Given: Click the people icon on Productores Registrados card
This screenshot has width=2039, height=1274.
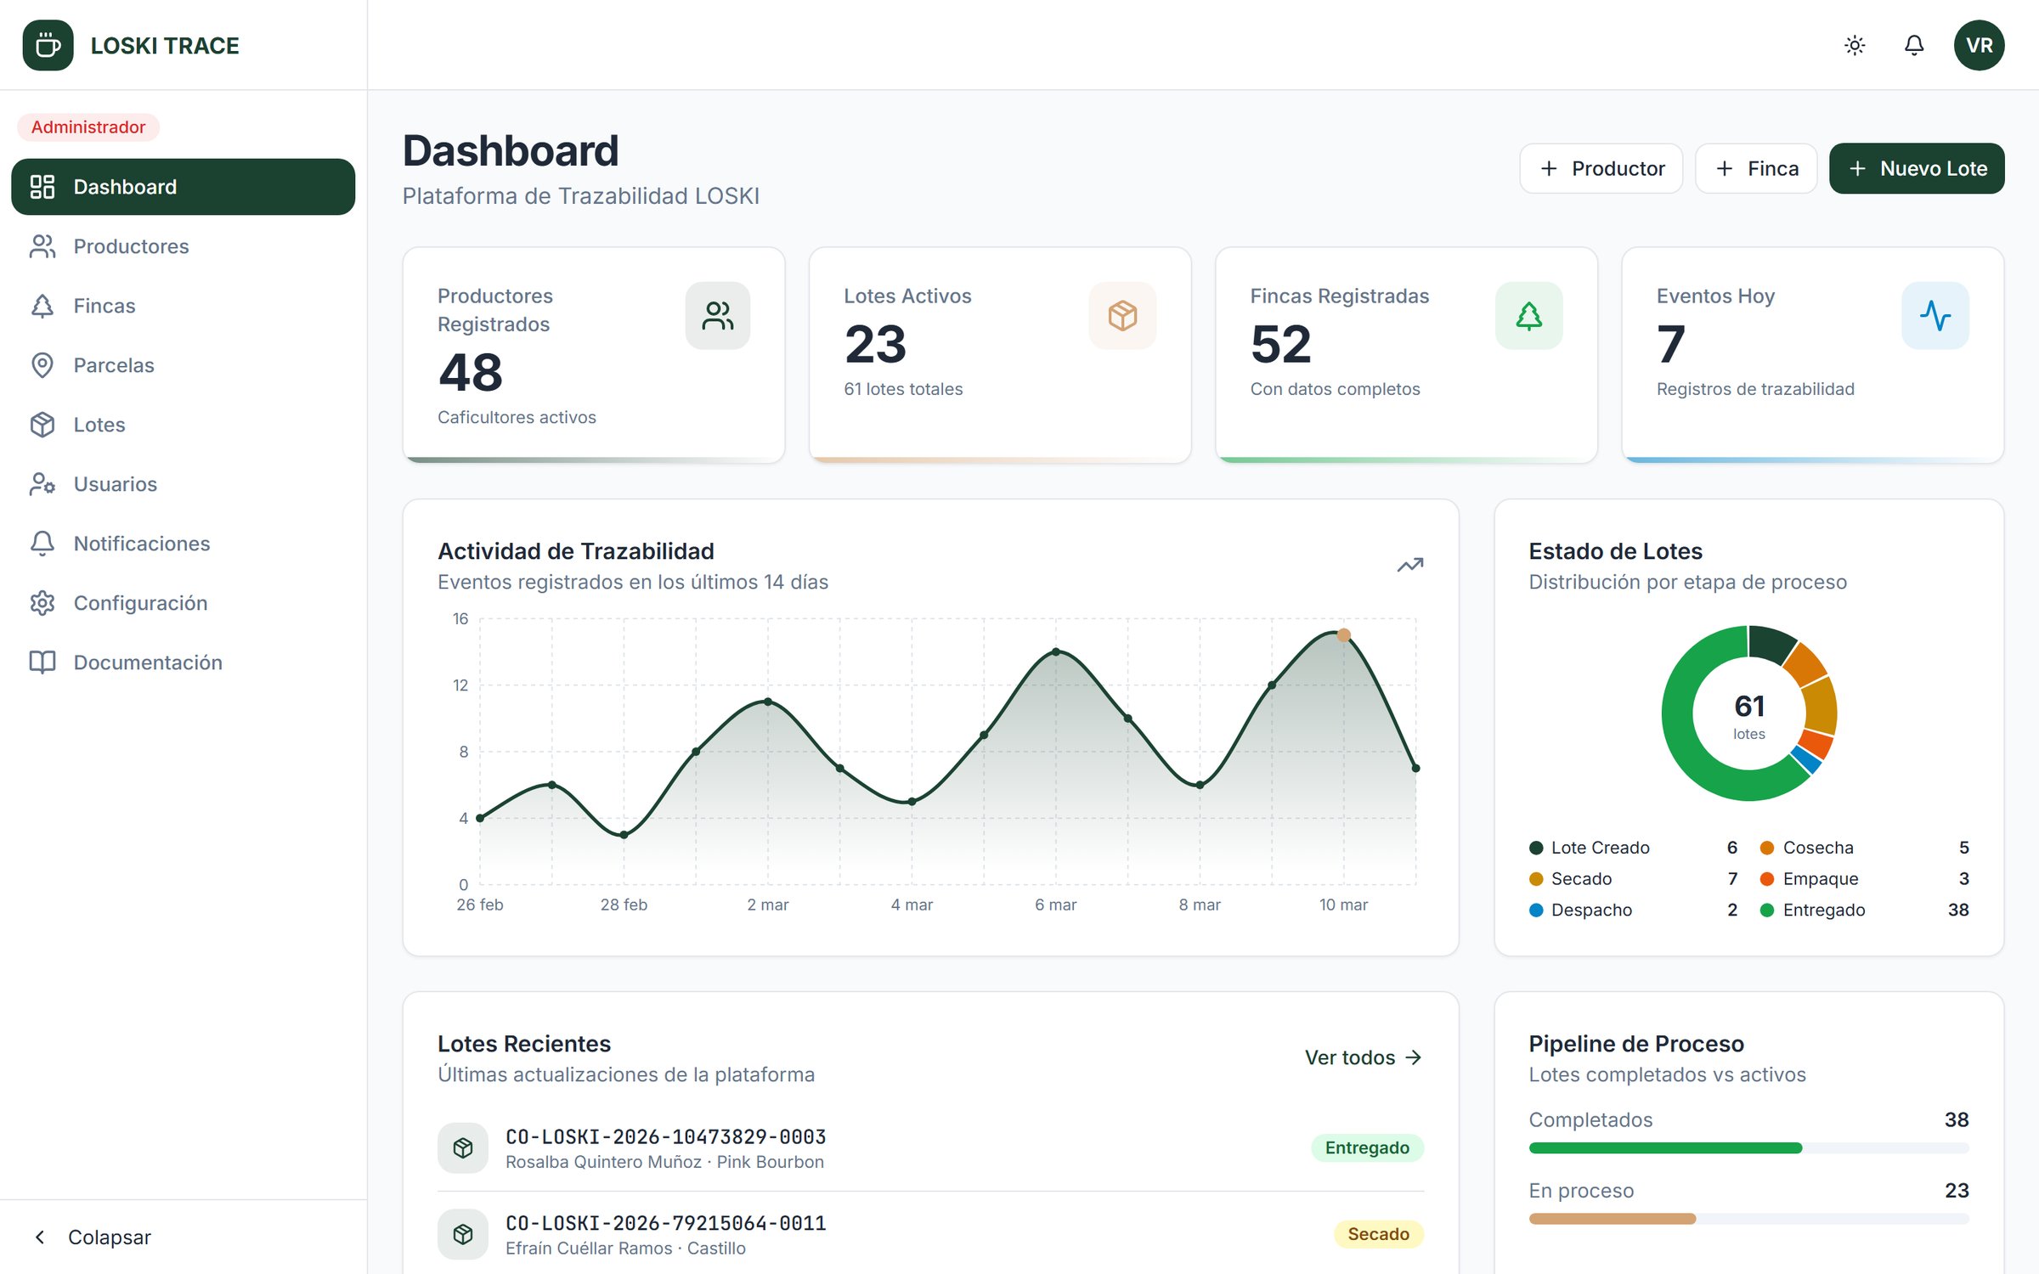Looking at the screenshot, I should [x=718, y=316].
